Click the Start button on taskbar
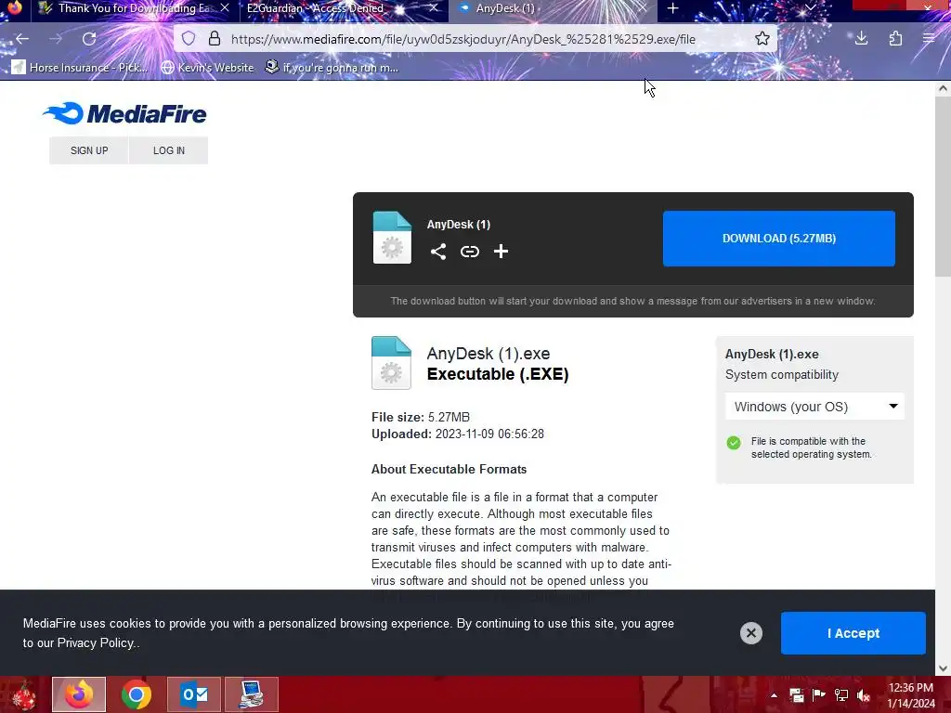This screenshot has width=951, height=713. click(23, 694)
